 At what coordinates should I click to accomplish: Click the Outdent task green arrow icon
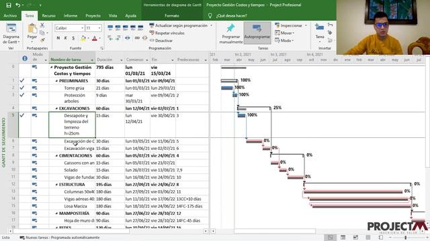(110, 38)
